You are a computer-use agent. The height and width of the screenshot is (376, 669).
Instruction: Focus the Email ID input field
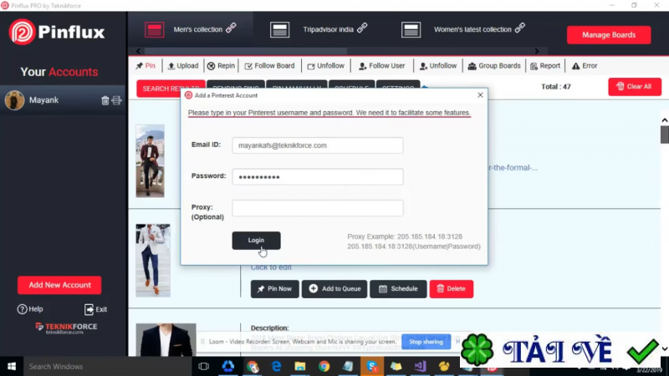coord(318,145)
